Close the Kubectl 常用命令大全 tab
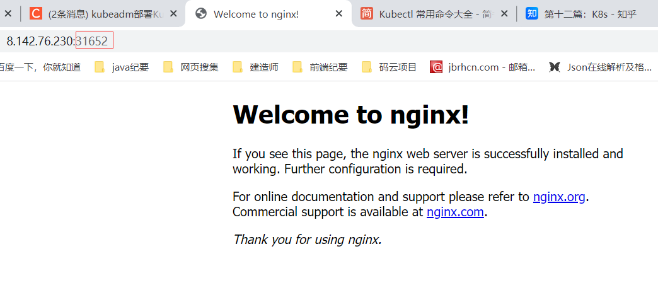658x290 pixels. pyautogui.click(x=504, y=14)
